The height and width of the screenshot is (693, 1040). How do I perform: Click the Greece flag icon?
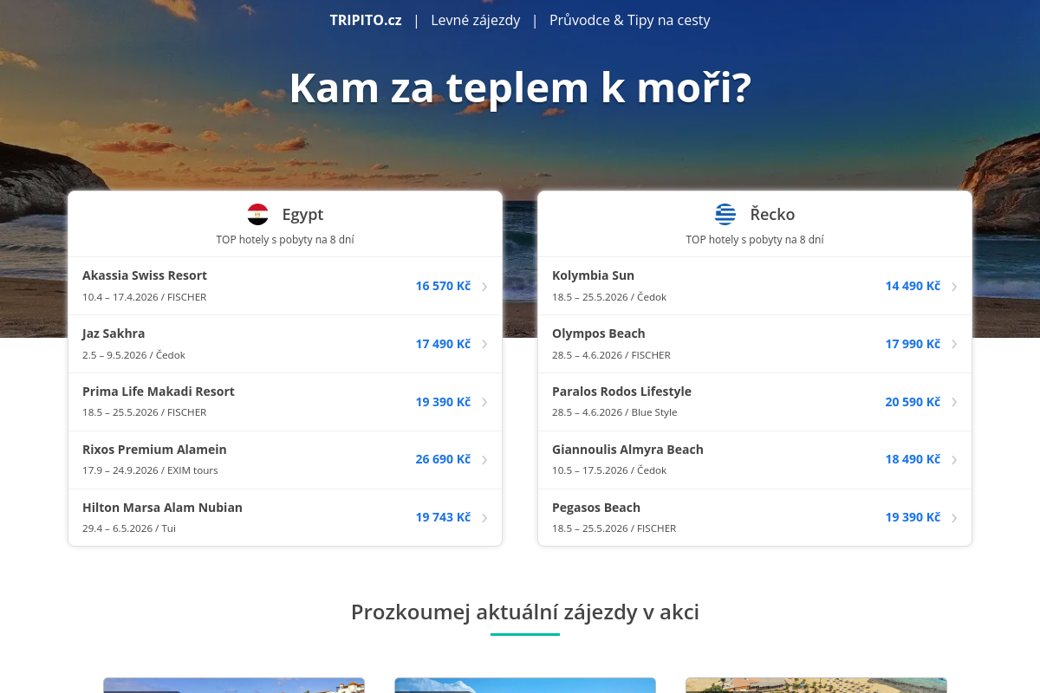click(726, 214)
